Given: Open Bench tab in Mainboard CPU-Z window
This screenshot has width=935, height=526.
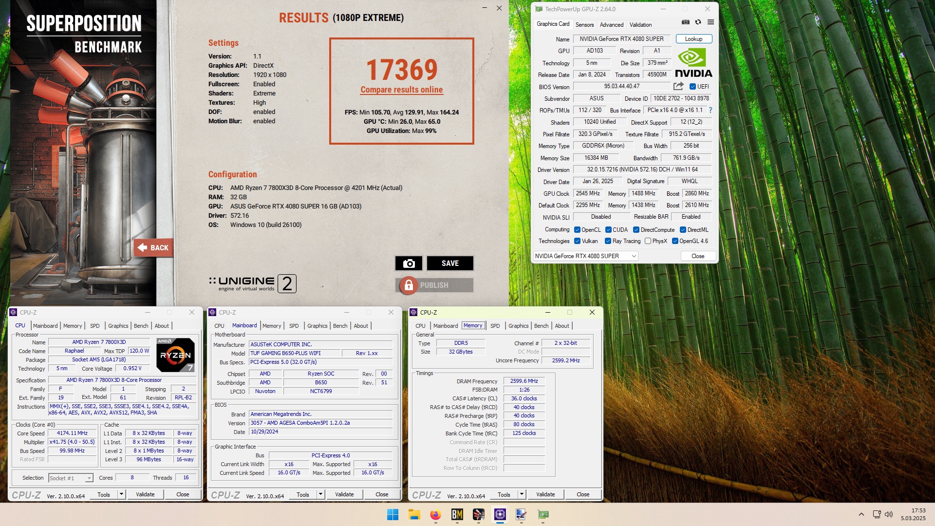Looking at the screenshot, I should coord(340,326).
